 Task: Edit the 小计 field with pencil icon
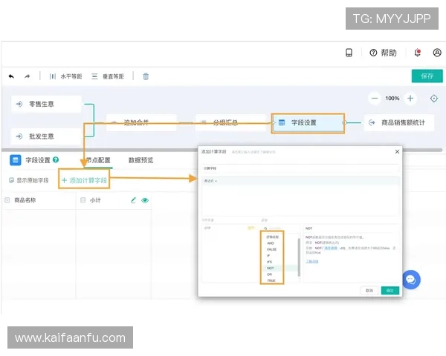coord(133,200)
